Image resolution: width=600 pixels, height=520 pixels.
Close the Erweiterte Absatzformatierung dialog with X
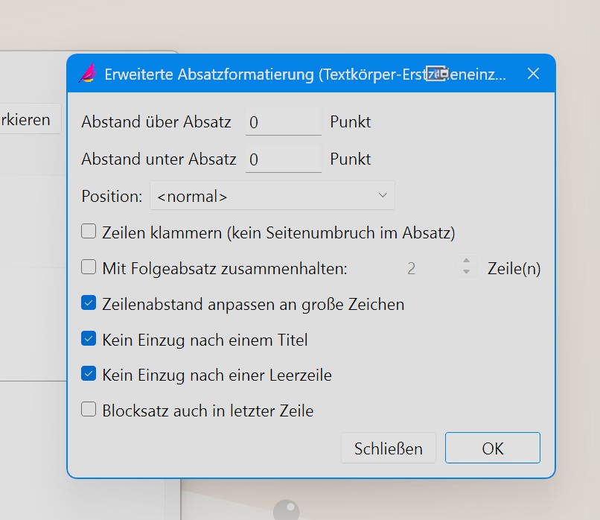tap(533, 73)
